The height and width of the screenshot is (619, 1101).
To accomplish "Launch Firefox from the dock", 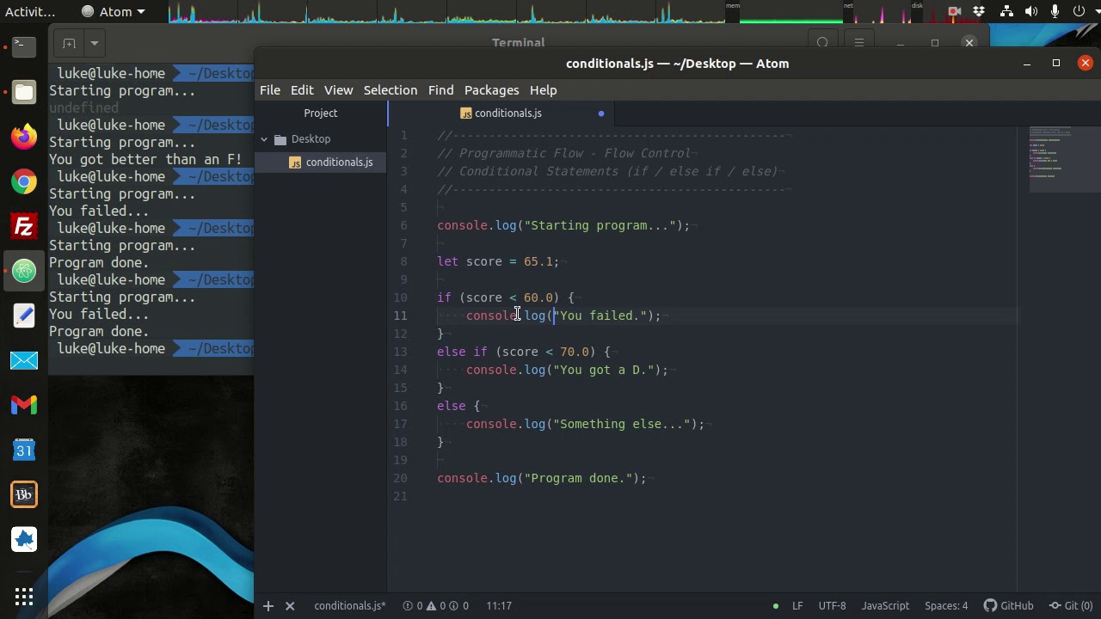I will pos(24,136).
